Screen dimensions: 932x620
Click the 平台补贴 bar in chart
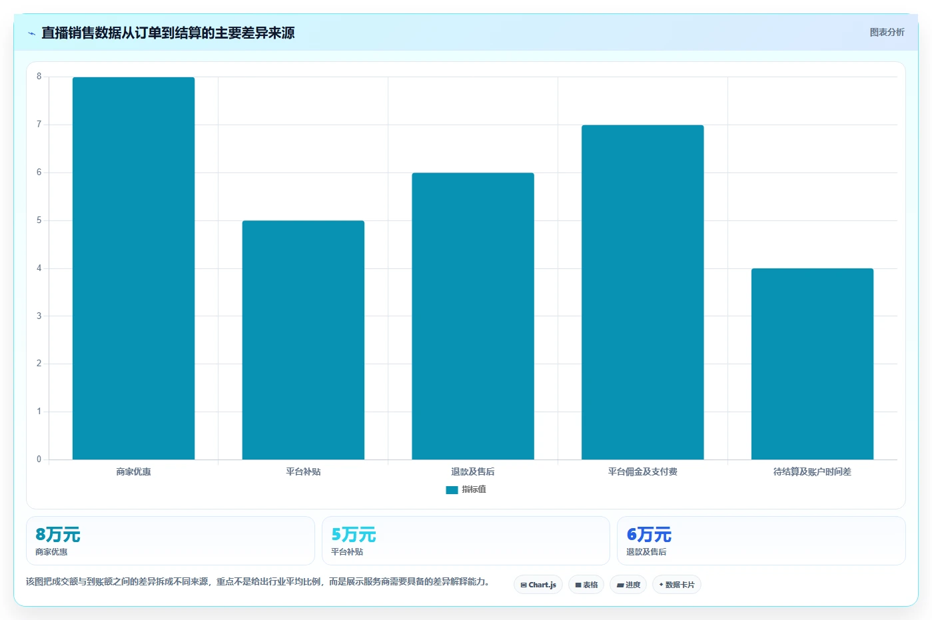(x=303, y=340)
